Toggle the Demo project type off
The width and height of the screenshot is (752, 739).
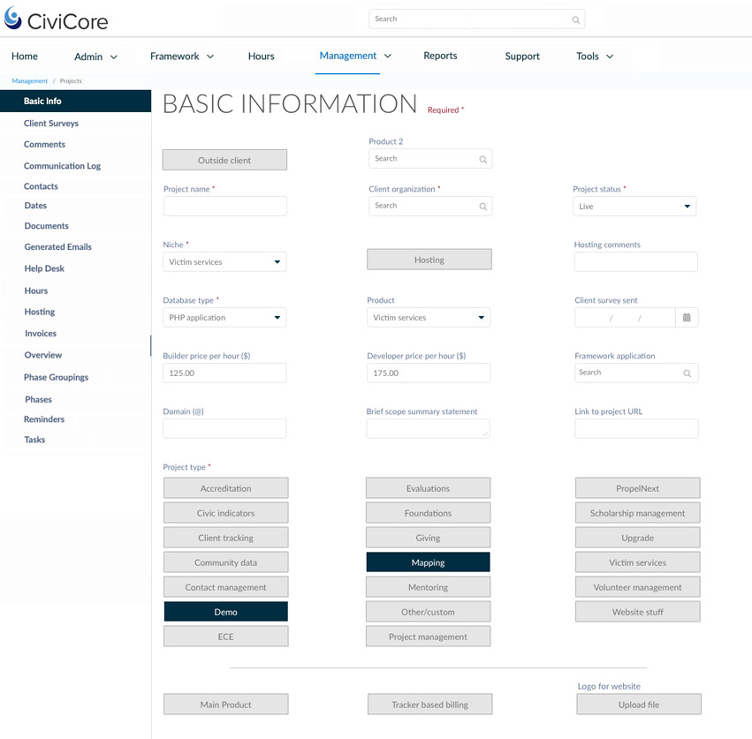225,612
